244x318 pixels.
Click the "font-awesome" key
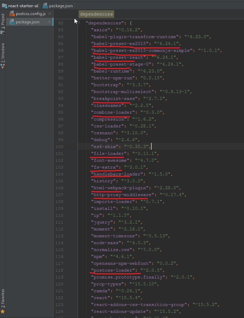[x=111, y=160]
